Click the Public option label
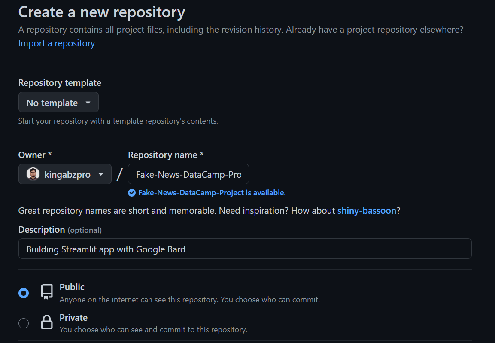This screenshot has width=495, height=343. click(72, 287)
